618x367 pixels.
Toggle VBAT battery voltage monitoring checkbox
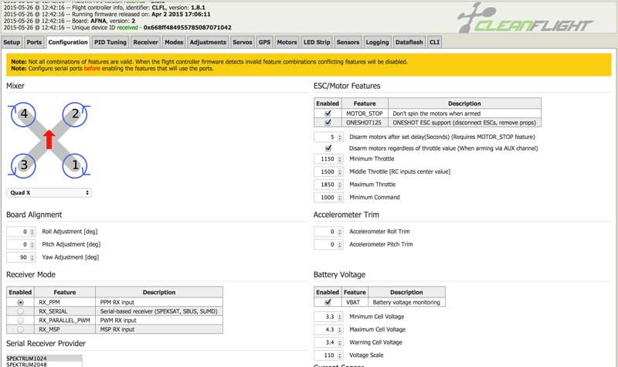tap(328, 302)
